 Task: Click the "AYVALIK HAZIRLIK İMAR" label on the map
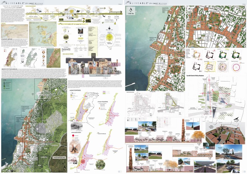click(x=58, y=158)
